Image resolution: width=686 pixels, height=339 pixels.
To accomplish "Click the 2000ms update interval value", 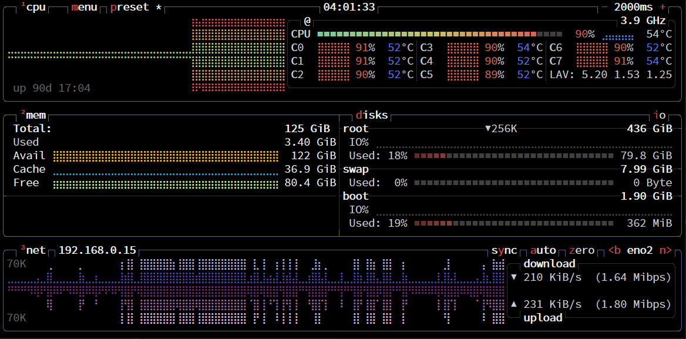I will click(634, 7).
